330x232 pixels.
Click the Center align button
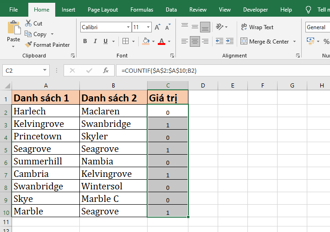195,41
